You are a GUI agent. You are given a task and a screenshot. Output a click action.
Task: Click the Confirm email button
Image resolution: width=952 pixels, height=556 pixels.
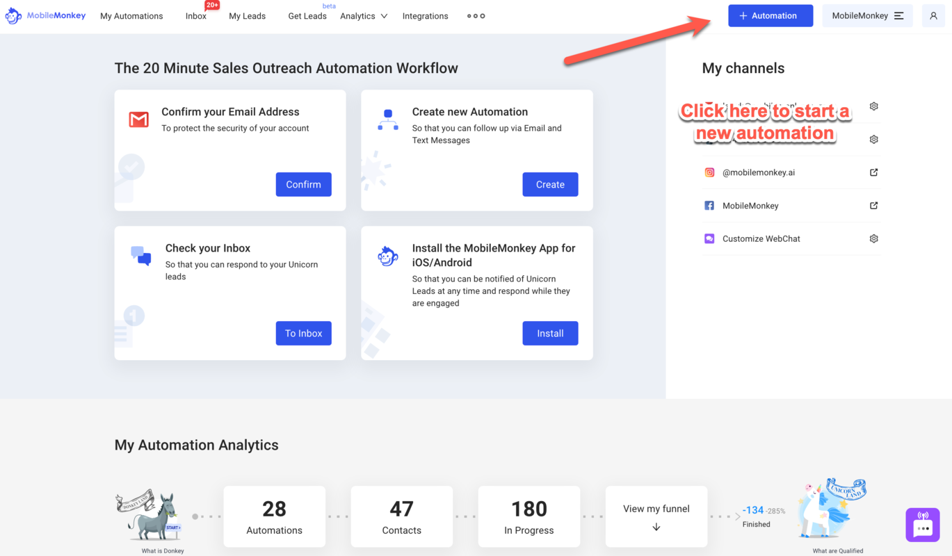pyautogui.click(x=303, y=184)
